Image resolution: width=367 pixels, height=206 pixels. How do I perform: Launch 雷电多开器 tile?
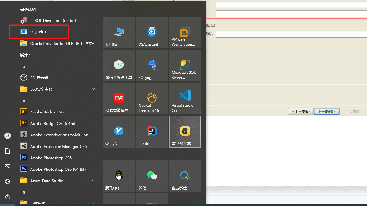click(185, 132)
